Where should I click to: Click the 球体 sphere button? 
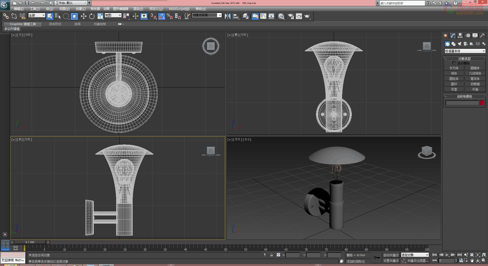tap(454, 73)
